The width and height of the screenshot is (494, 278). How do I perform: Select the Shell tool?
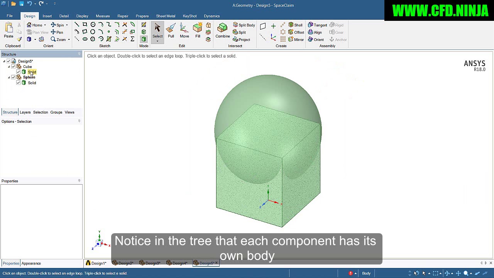295,25
